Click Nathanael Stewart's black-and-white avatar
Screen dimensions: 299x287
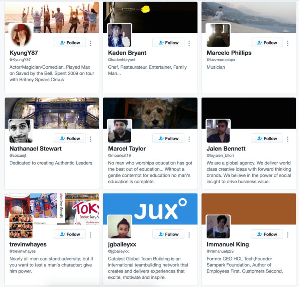(x=21, y=131)
